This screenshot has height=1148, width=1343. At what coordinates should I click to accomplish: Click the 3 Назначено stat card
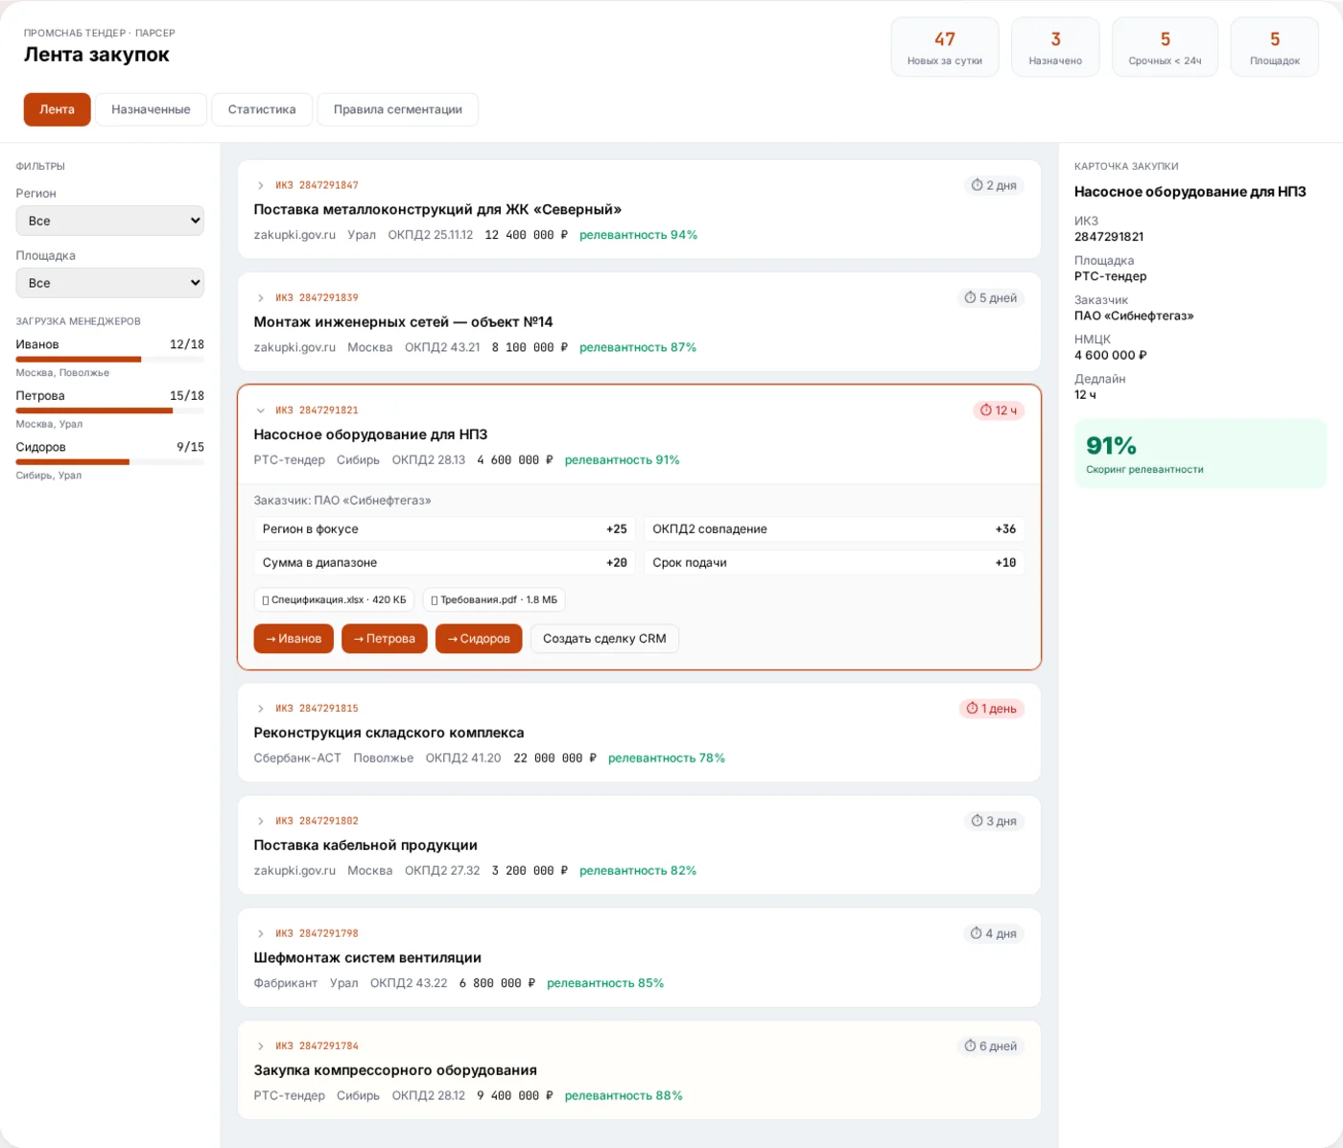pos(1055,47)
